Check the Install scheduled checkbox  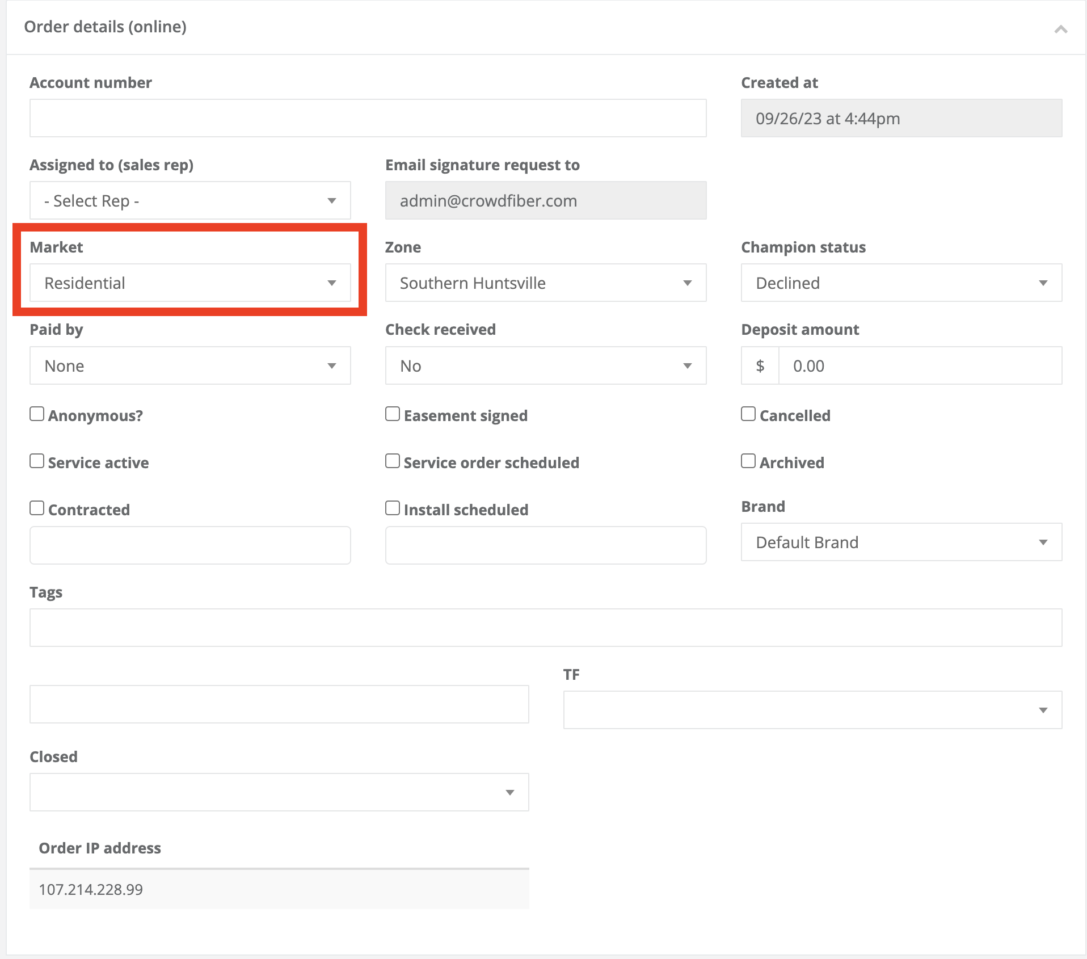coord(393,508)
